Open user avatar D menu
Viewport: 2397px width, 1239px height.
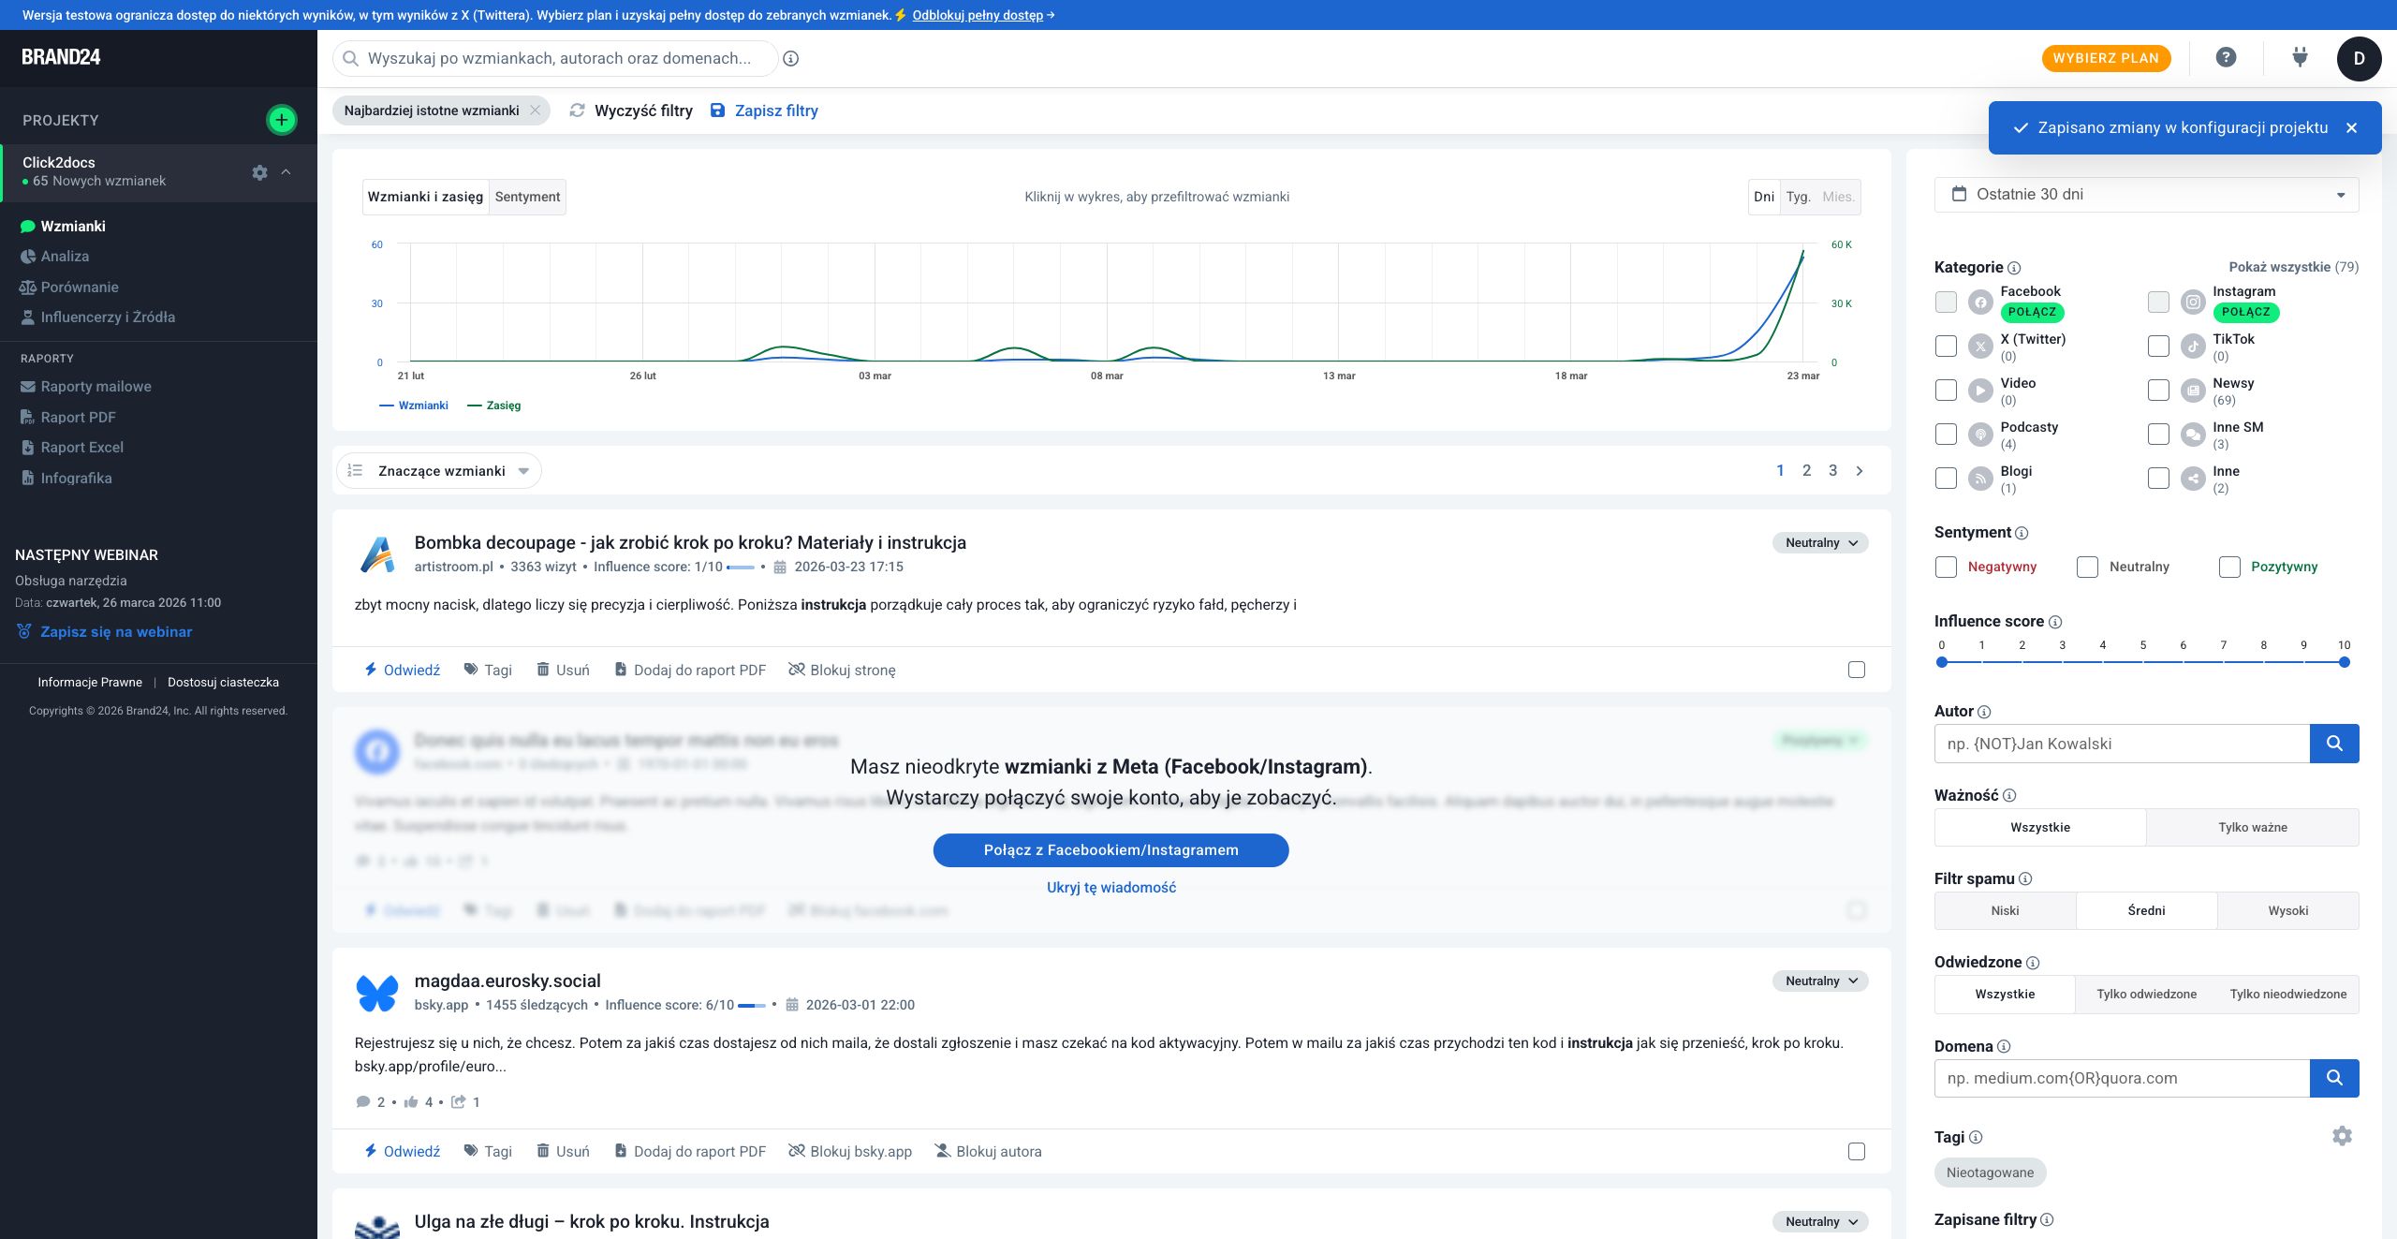tap(2359, 58)
